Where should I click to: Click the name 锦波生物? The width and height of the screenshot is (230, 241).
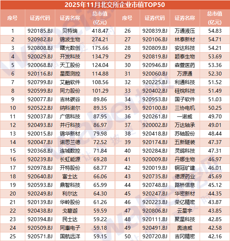tap(70, 39)
